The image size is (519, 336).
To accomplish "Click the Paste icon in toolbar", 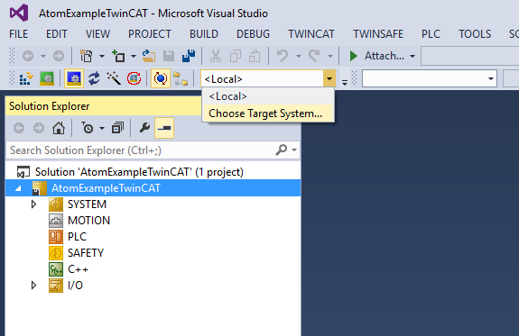I will (x=255, y=56).
